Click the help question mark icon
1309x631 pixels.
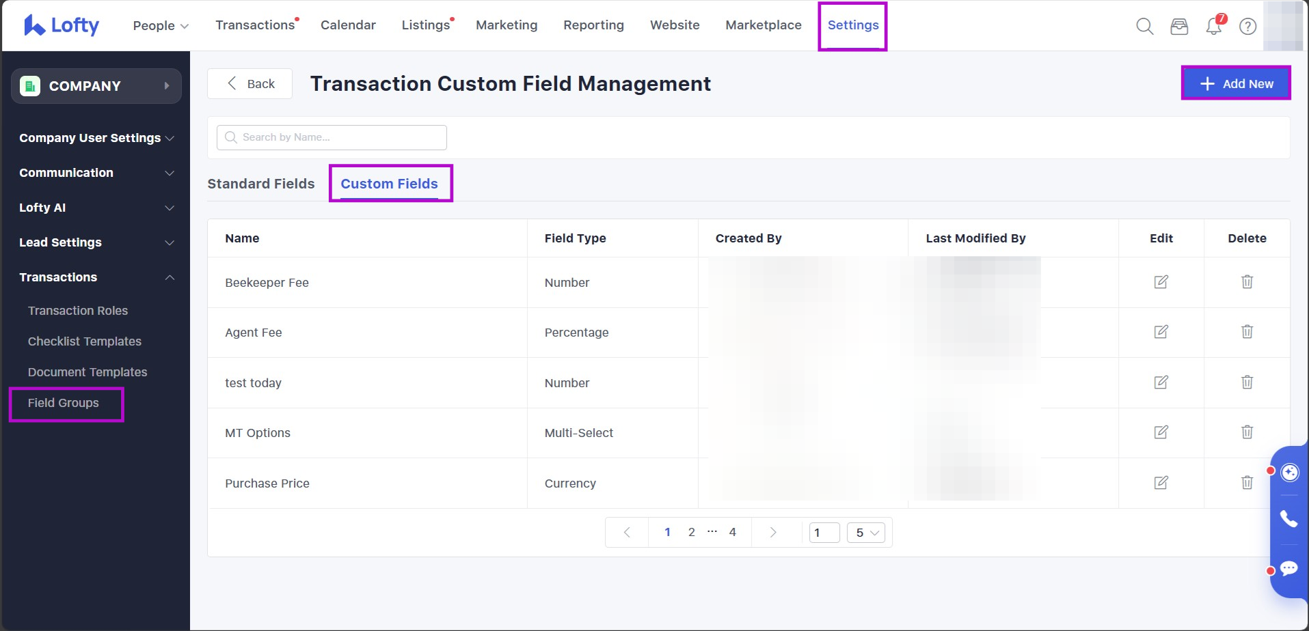(x=1248, y=27)
